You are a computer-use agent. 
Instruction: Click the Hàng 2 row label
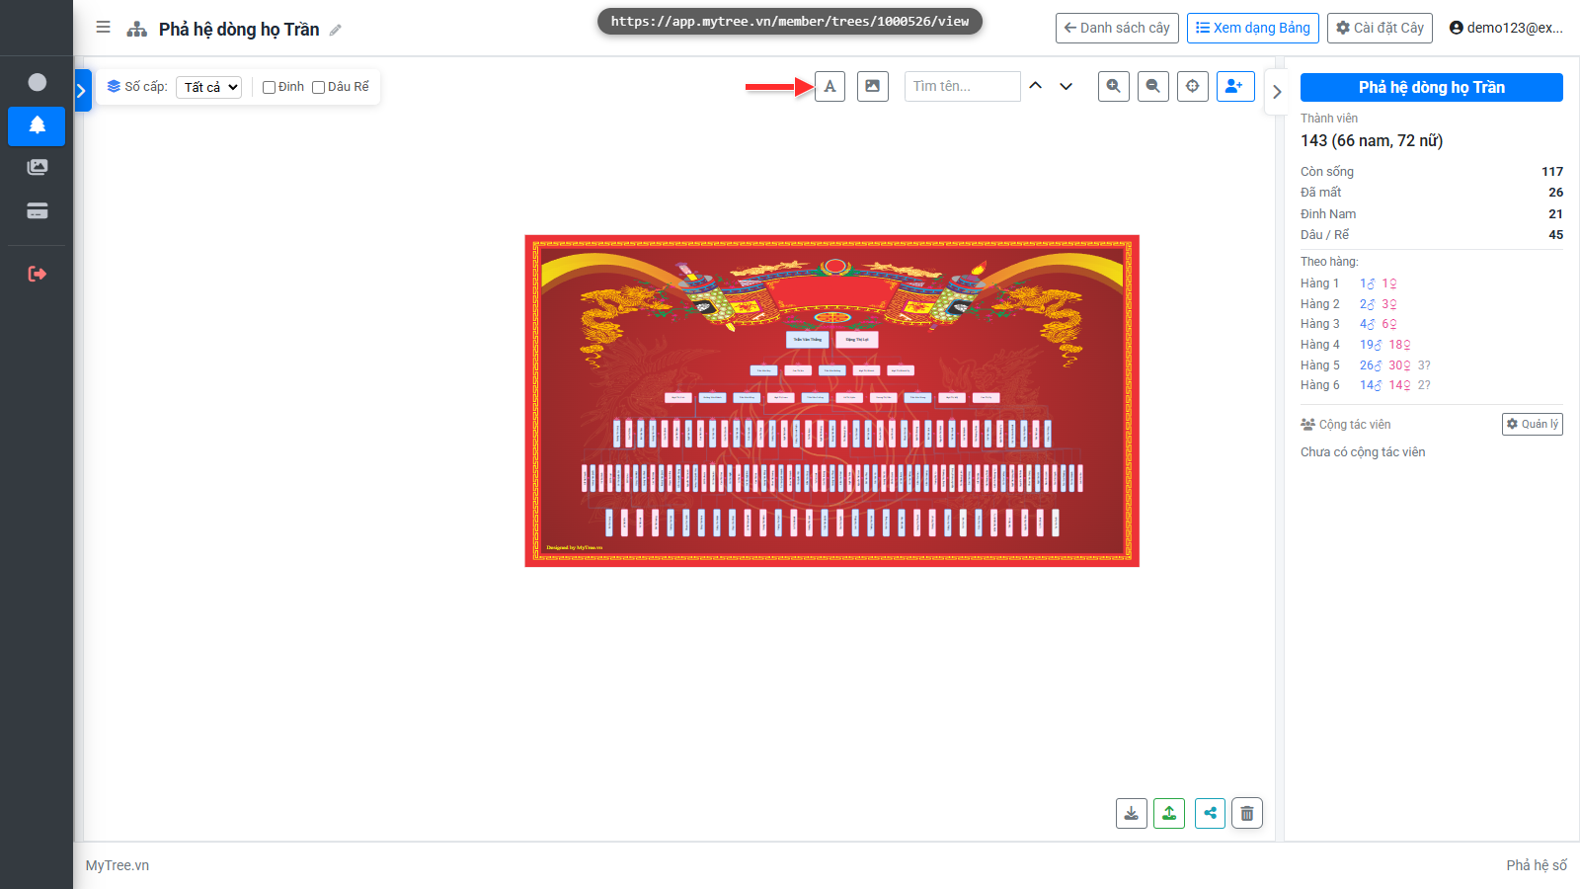(1319, 304)
